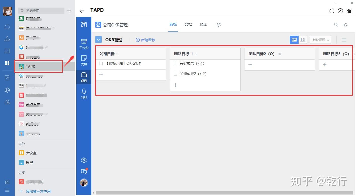Click the 消息 bell icon in TAPD sidebar

coord(84,94)
